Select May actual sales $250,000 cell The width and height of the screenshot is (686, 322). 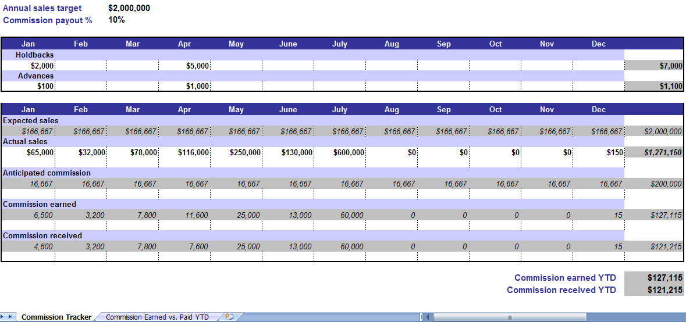[236, 152]
